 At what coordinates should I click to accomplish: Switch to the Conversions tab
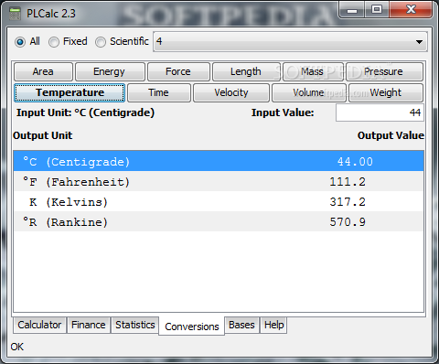tap(192, 327)
